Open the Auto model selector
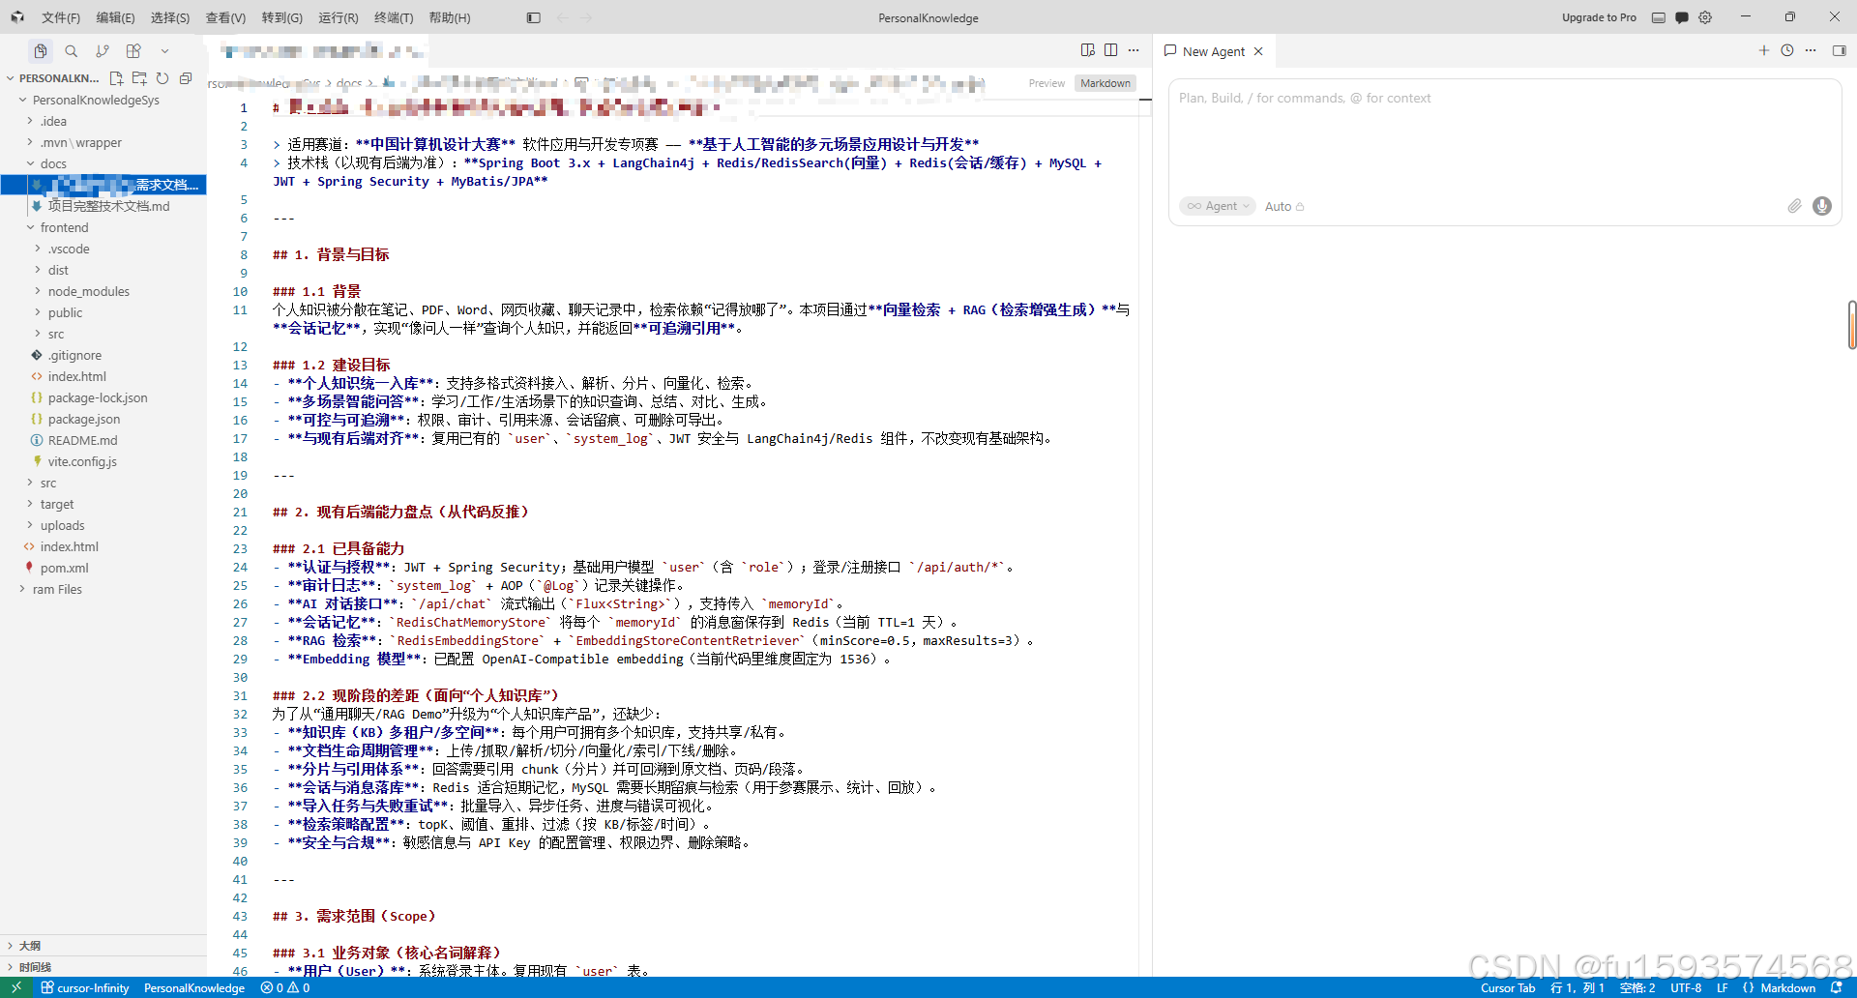Screen dimensions: 1857x998 pyautogui.click(x=1284, y=206)
